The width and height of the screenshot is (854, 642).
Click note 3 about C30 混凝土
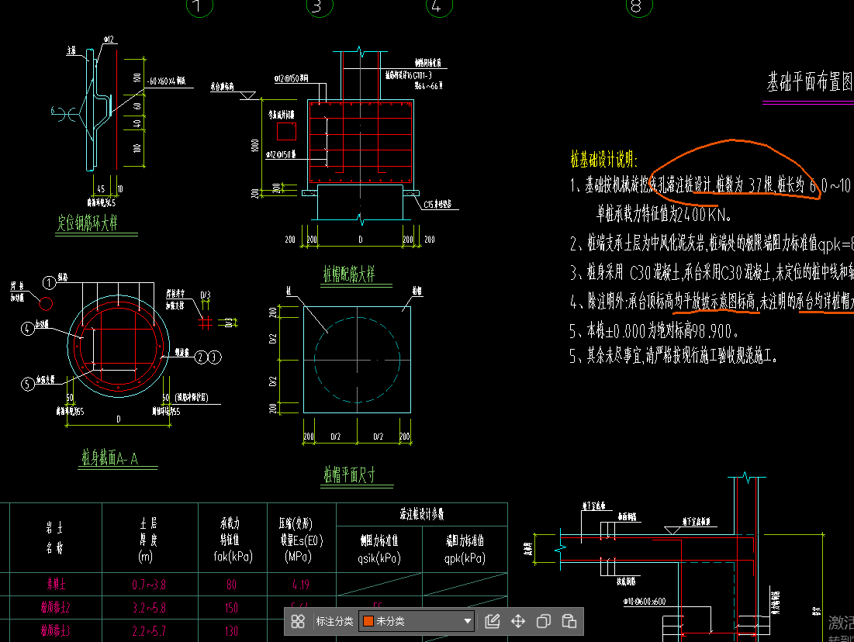pyautogui.click(x=711, y=272)
